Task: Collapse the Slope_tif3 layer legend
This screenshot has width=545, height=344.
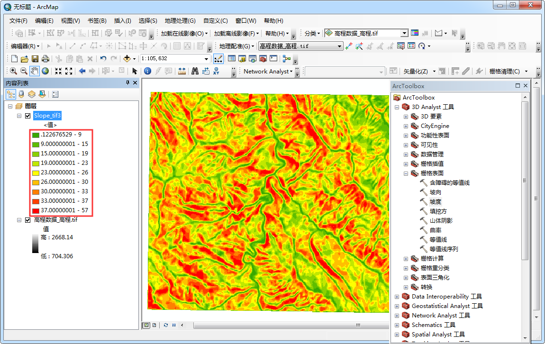Action: click(19, 116)
